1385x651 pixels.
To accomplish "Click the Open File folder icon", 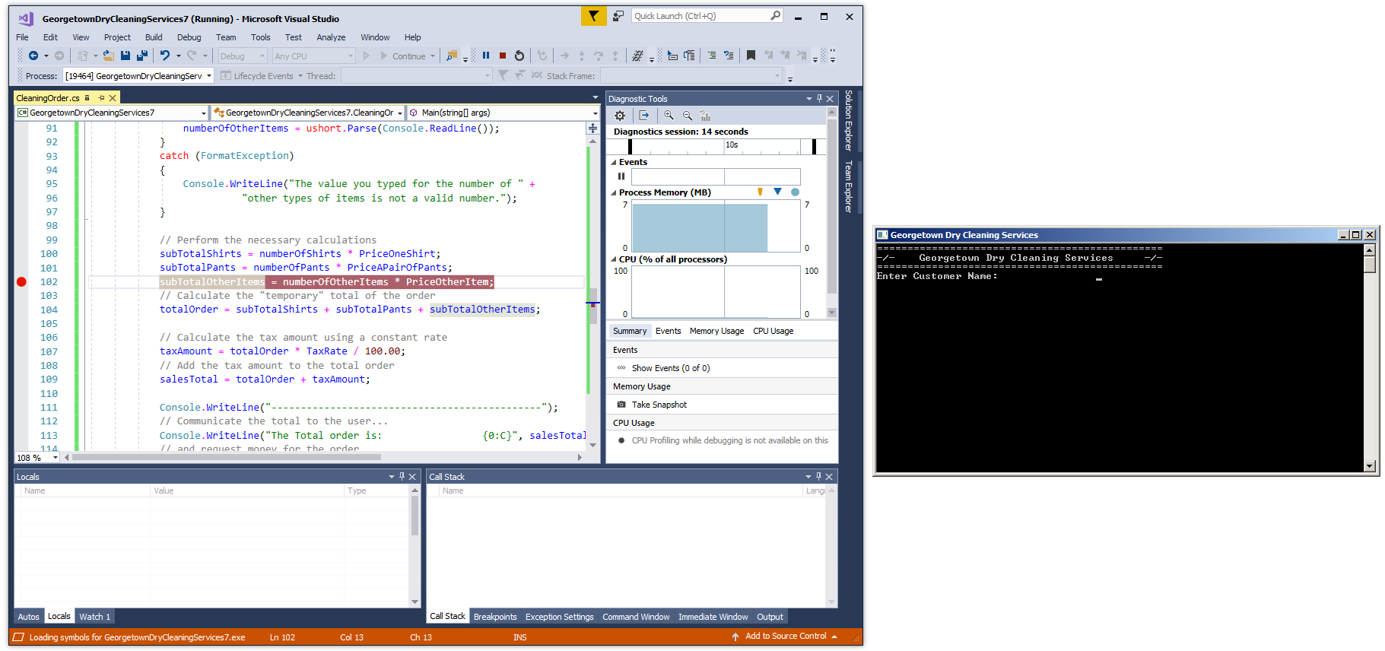I will (x=108, y=56).
